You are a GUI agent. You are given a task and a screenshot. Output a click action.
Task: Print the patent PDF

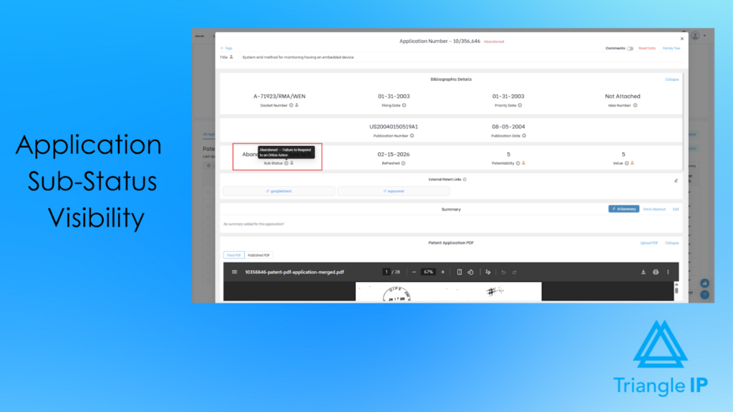(x=656, y=272)
